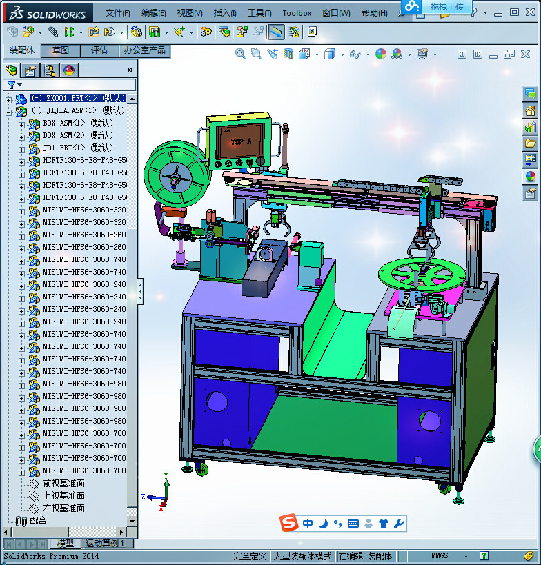Expand the BOX.ASM<1> tree node
Viewport: 541px width, 565px height.
[x=21, y=125]
